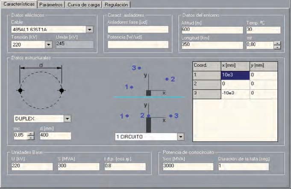Switch to the Parámetros tab

(x=51, y=5)
